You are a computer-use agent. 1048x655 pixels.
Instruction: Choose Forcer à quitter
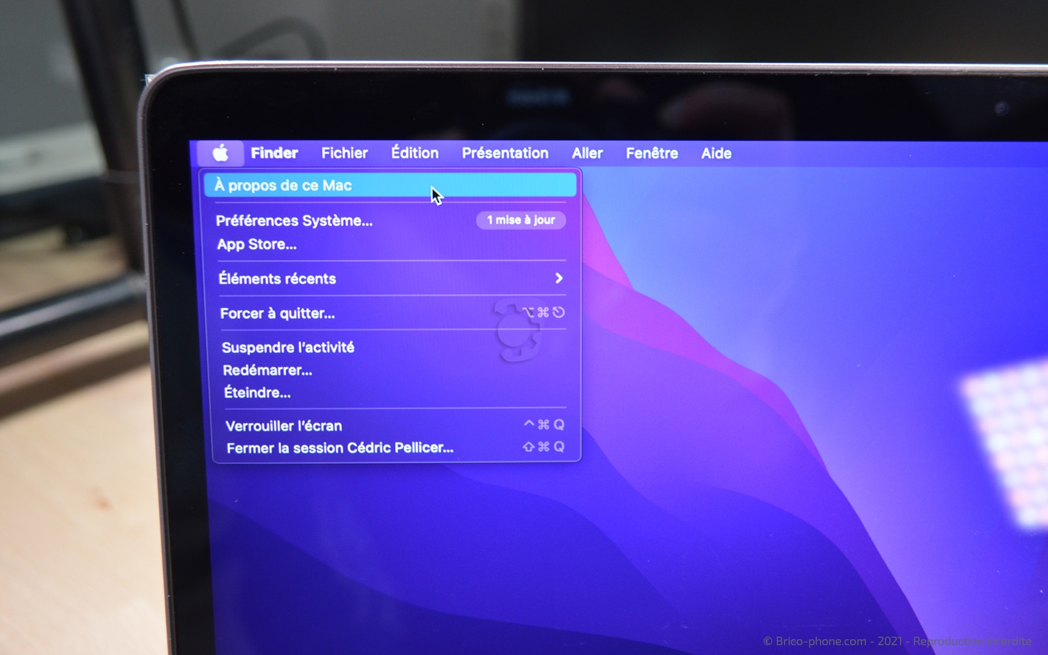coord(278,313)
